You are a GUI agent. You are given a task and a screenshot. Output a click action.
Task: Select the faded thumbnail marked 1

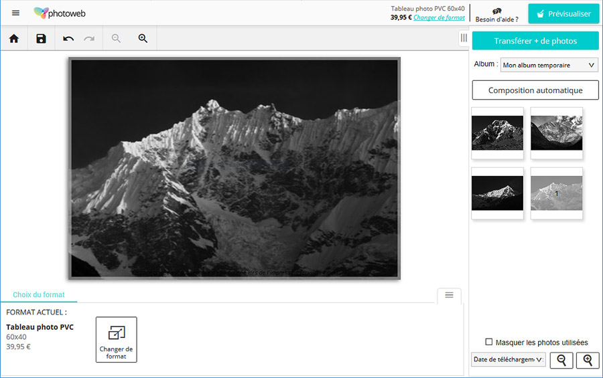(557, 193)
